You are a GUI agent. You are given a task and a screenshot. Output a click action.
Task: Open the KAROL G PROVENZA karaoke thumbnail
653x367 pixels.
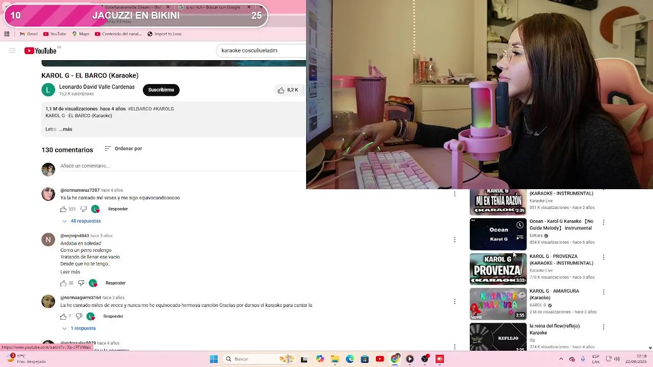498,269
